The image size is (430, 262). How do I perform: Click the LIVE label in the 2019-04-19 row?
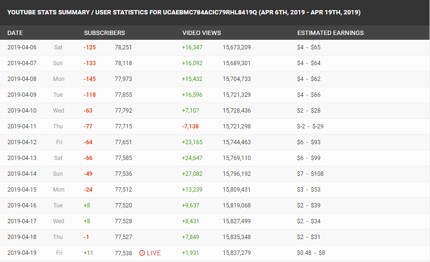pyautogui.click(x=154, y=253)
